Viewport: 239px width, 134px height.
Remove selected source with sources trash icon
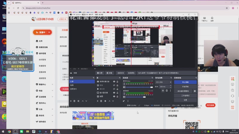[x=101, y=101]
